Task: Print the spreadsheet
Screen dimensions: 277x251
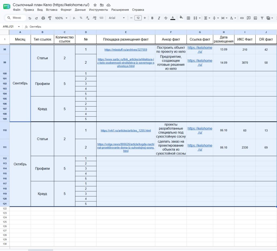Action: (43, 18)
